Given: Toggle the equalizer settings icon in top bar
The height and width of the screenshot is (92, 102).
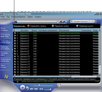Looking at the screenshot, I should 61,22.
